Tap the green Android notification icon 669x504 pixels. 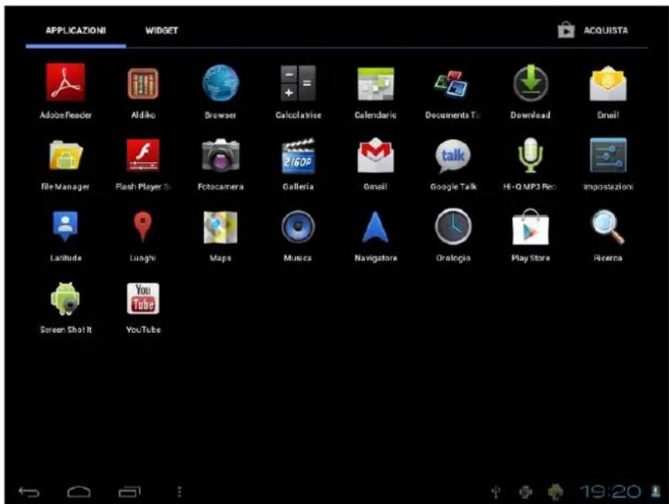[x=555, y=492]
